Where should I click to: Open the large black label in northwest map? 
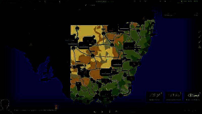click(x=88, y=39)
